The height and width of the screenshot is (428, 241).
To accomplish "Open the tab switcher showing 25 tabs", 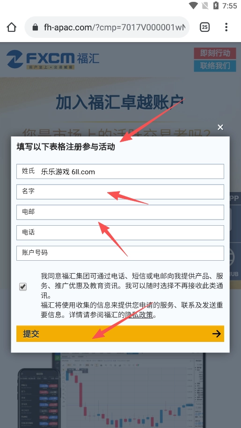I will click(x=204, y=27).
